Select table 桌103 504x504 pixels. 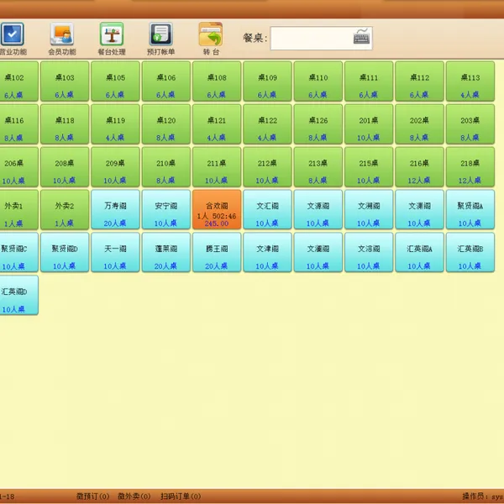65,81
